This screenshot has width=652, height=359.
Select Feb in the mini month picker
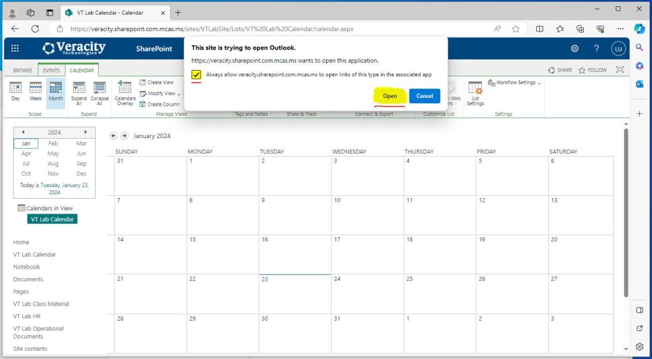point(53,143)
